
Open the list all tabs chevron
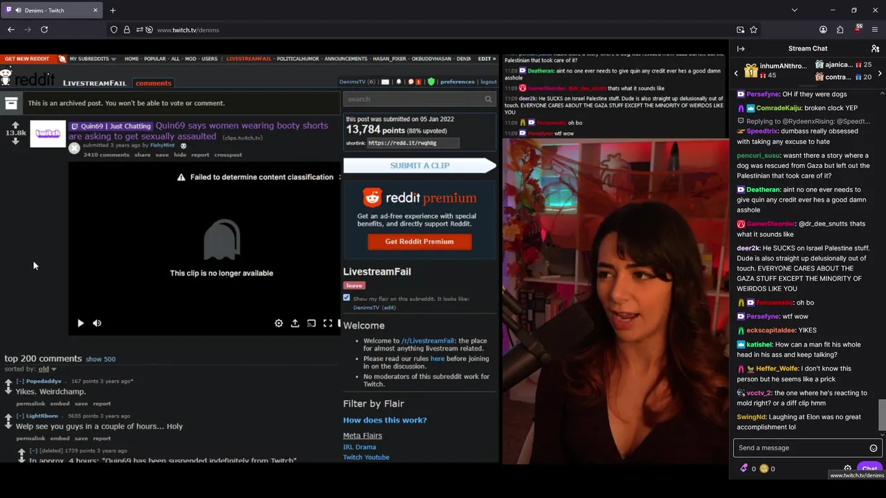tap(795, 10)
